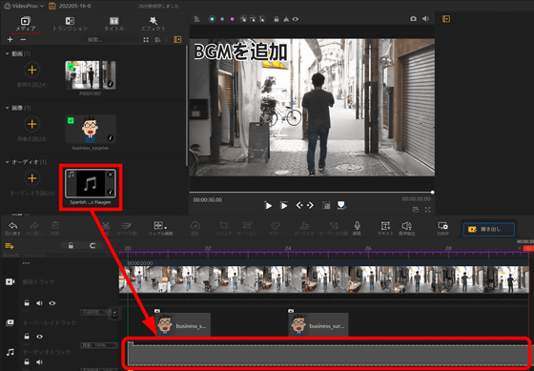Step to the next frame
The width and height of the screenshot is (534, 371).
click(x=310, y=205)
